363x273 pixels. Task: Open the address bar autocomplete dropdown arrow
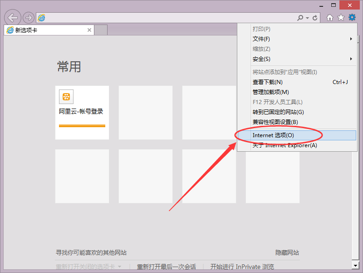pos(308,18)
